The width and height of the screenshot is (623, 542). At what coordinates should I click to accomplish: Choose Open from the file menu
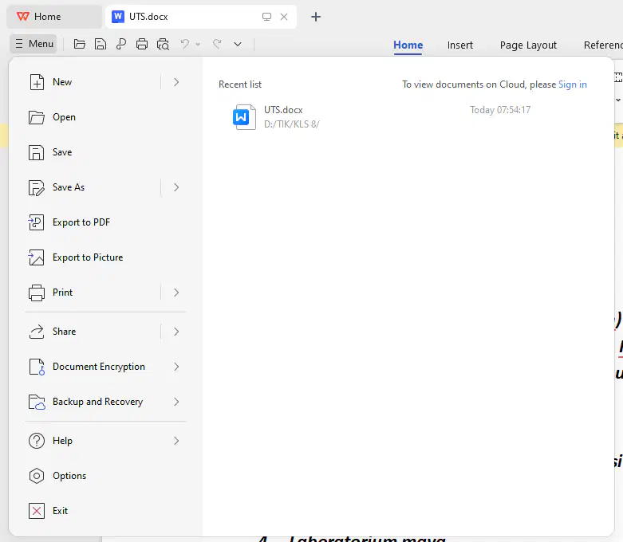(x=105, y=117)
